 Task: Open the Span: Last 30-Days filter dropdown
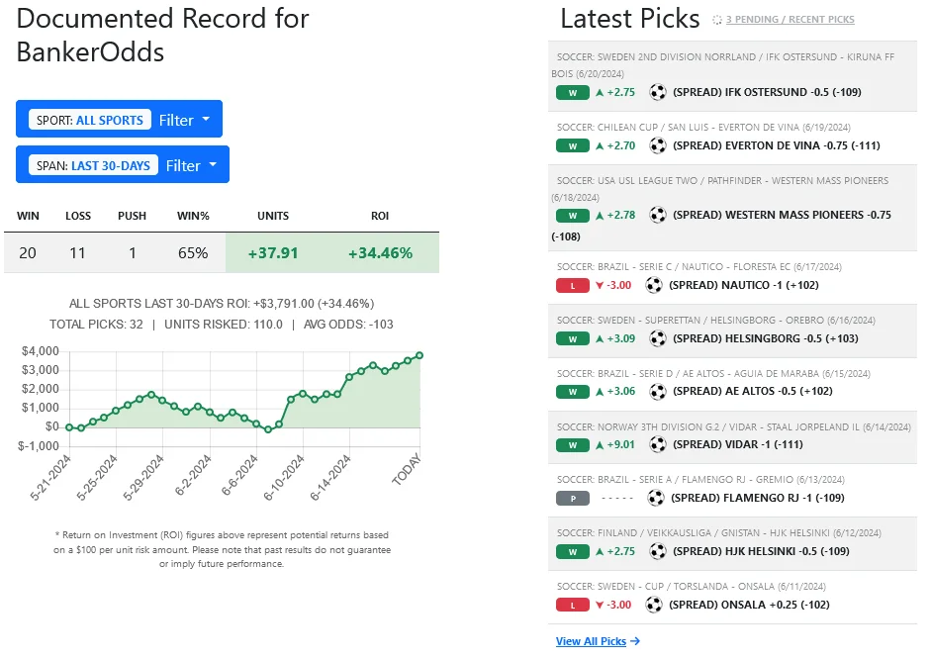(x=123, y=165)
